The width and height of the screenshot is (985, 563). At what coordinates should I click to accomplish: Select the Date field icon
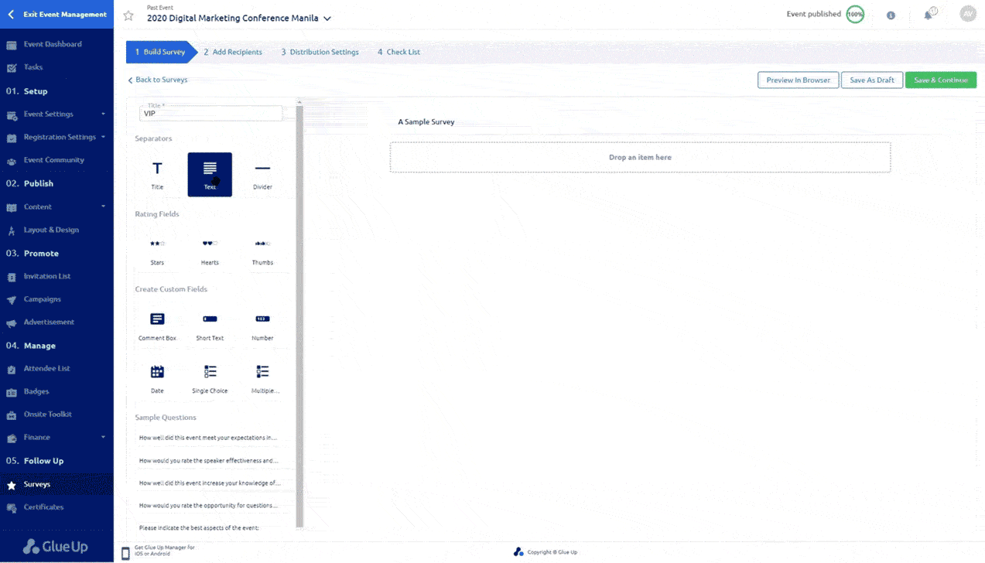click(x=157, y=370)
